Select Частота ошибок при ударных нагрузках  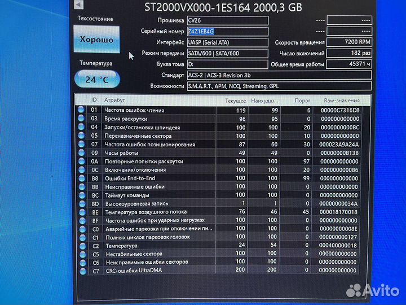tap(155, 220)
